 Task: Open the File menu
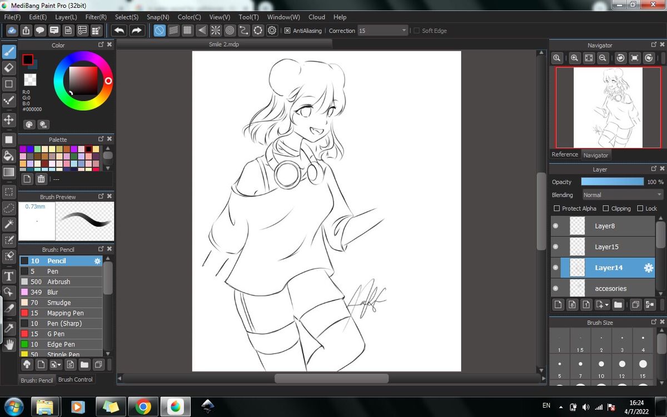coord(12,17)
